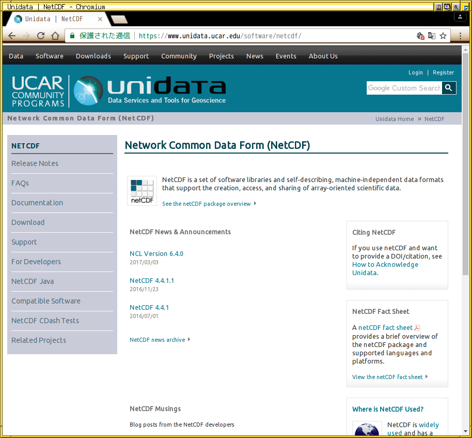Screen dimensions: 472x438
Task: Go back to the previous page
Action: (x=12, y=36)
